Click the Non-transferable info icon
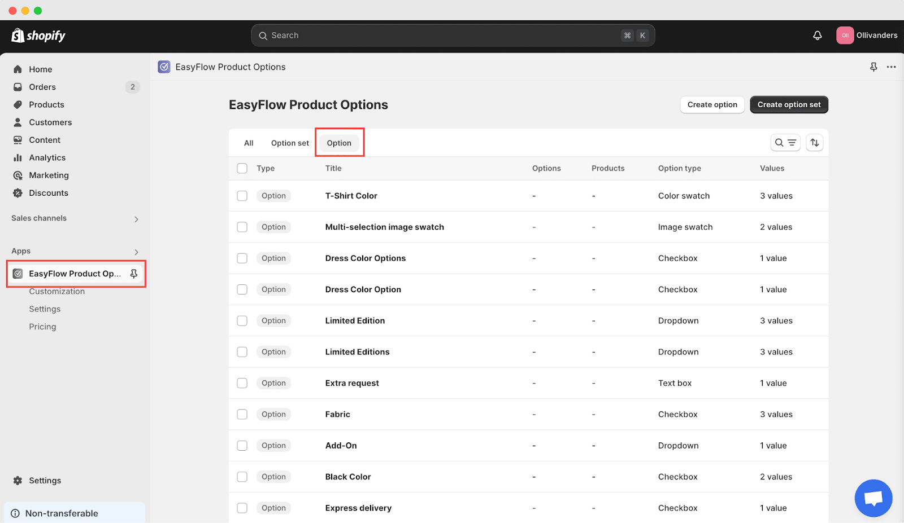 [15, 513]
